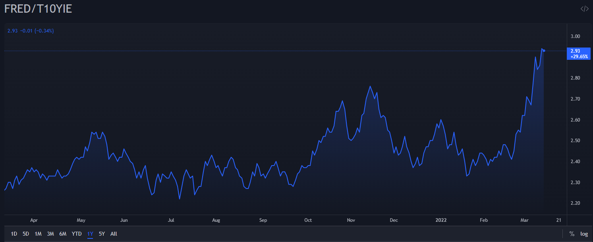Open the embed code icon
This screenshot has height=242, width=593.
click(584, 9)
